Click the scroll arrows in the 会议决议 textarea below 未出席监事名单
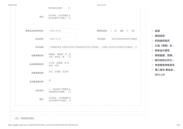 [x=70, y=89]
